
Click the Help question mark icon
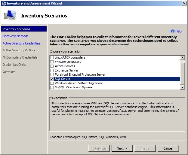click(172, 31)
